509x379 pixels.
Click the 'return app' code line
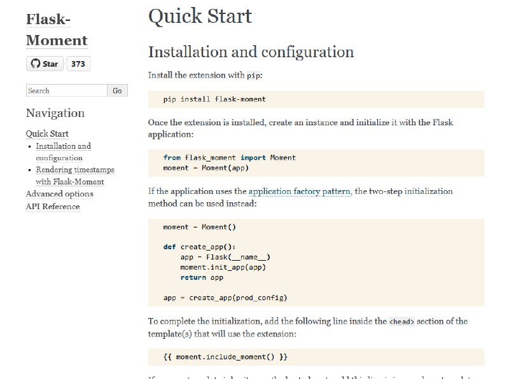click(202, 278)
